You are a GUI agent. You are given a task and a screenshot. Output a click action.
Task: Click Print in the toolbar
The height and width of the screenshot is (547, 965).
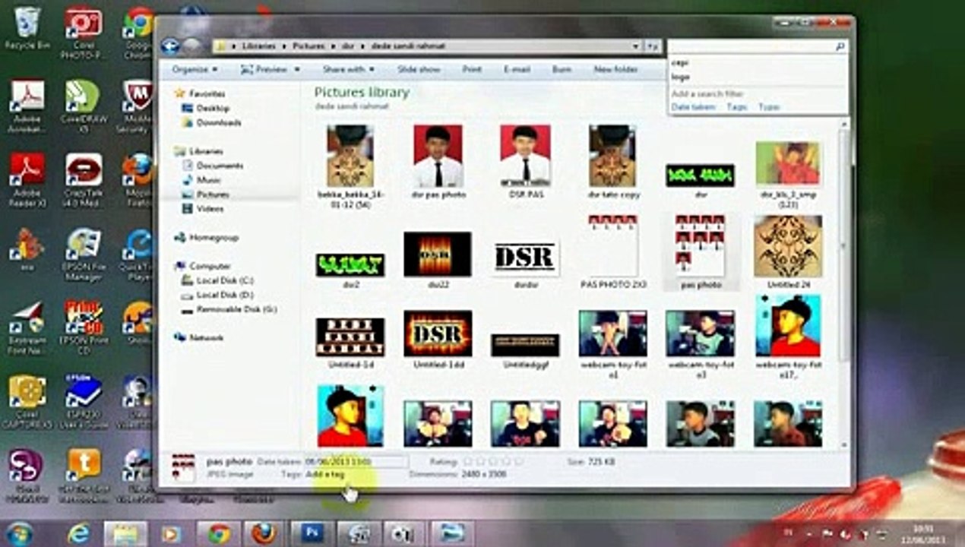tap(472, 69)
